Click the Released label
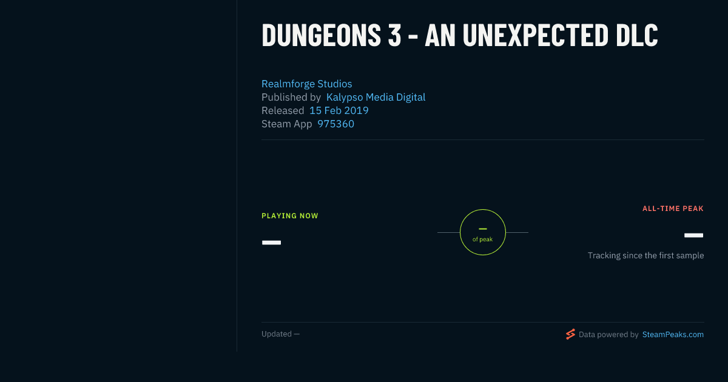The width and height of the screenshot is (728, 382). tap(283, 110)
